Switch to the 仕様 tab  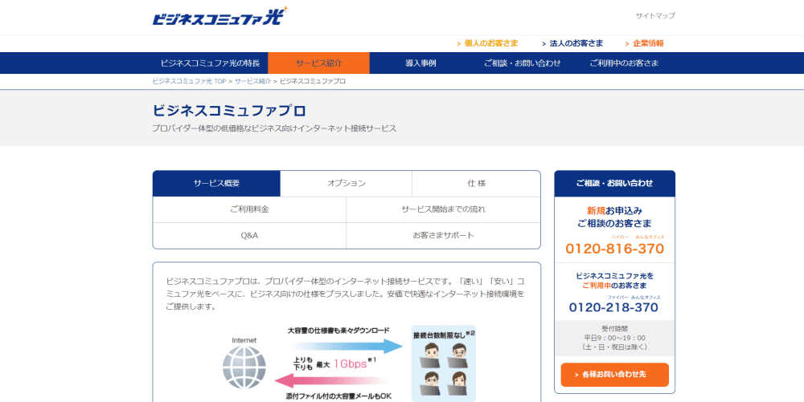[476, 183]
